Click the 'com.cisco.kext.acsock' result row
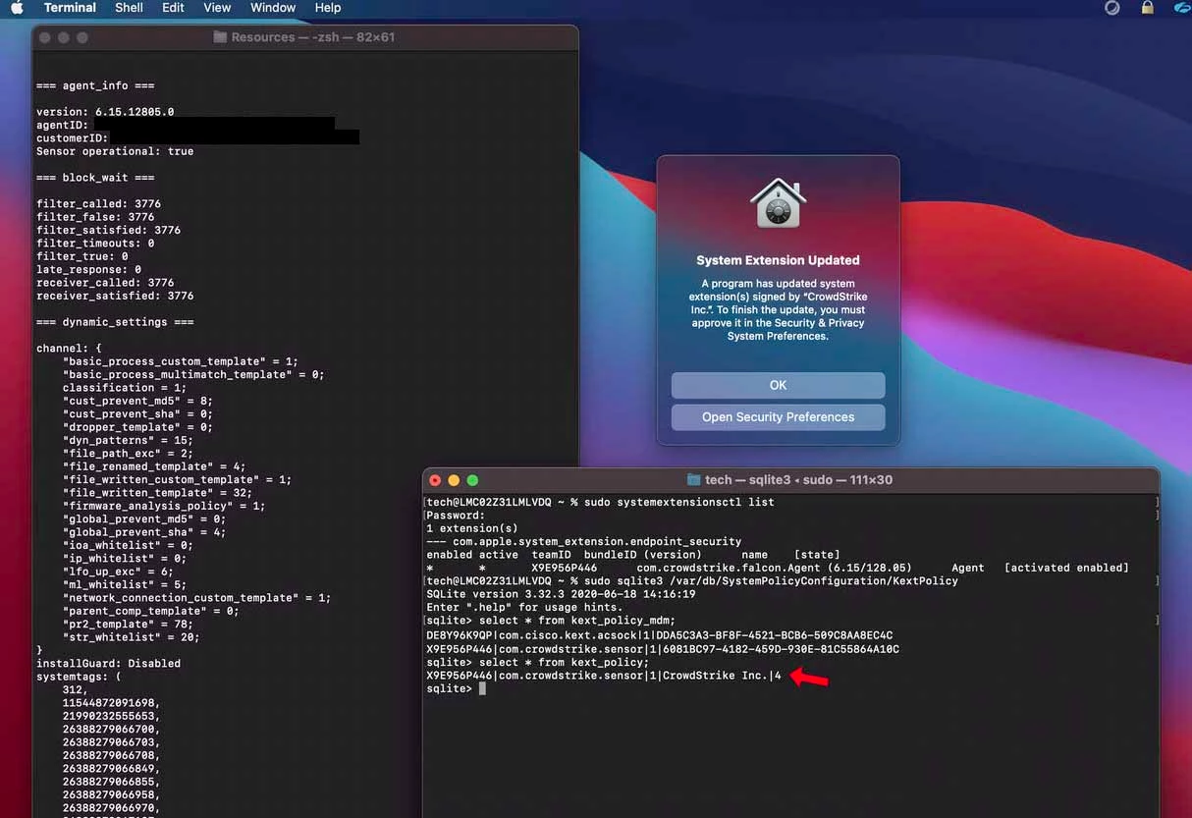1192x818 pixels. (x=659, y=635)
